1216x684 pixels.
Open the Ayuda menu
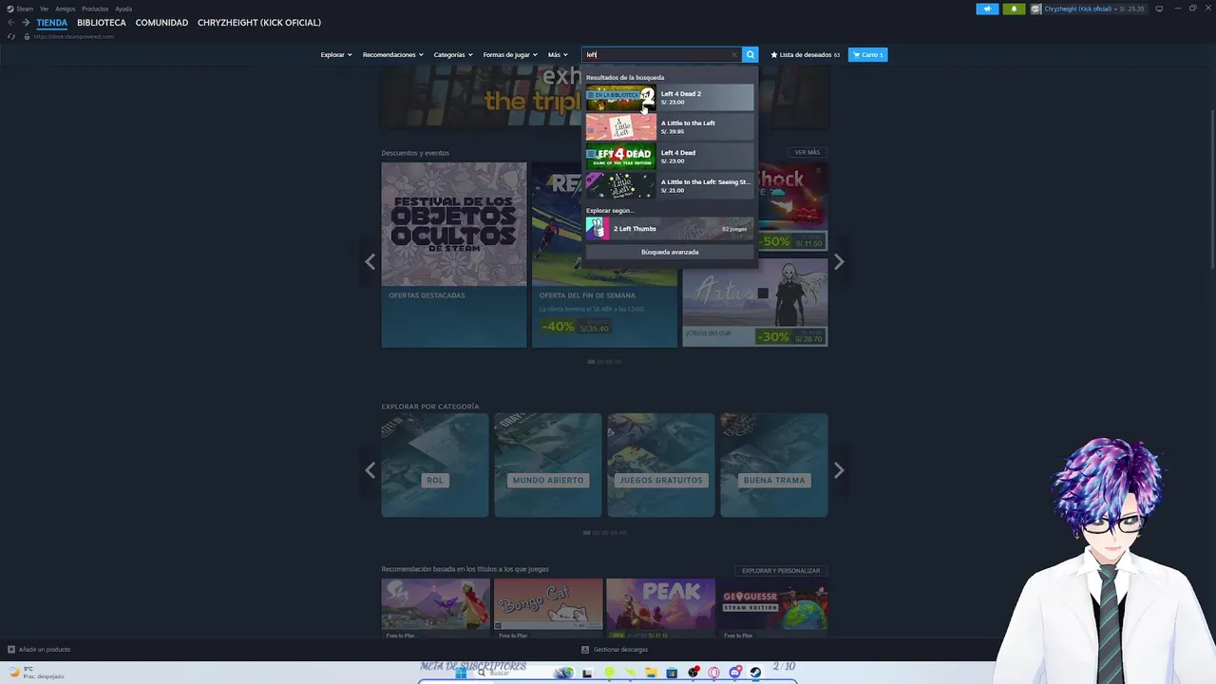point(123,9)
